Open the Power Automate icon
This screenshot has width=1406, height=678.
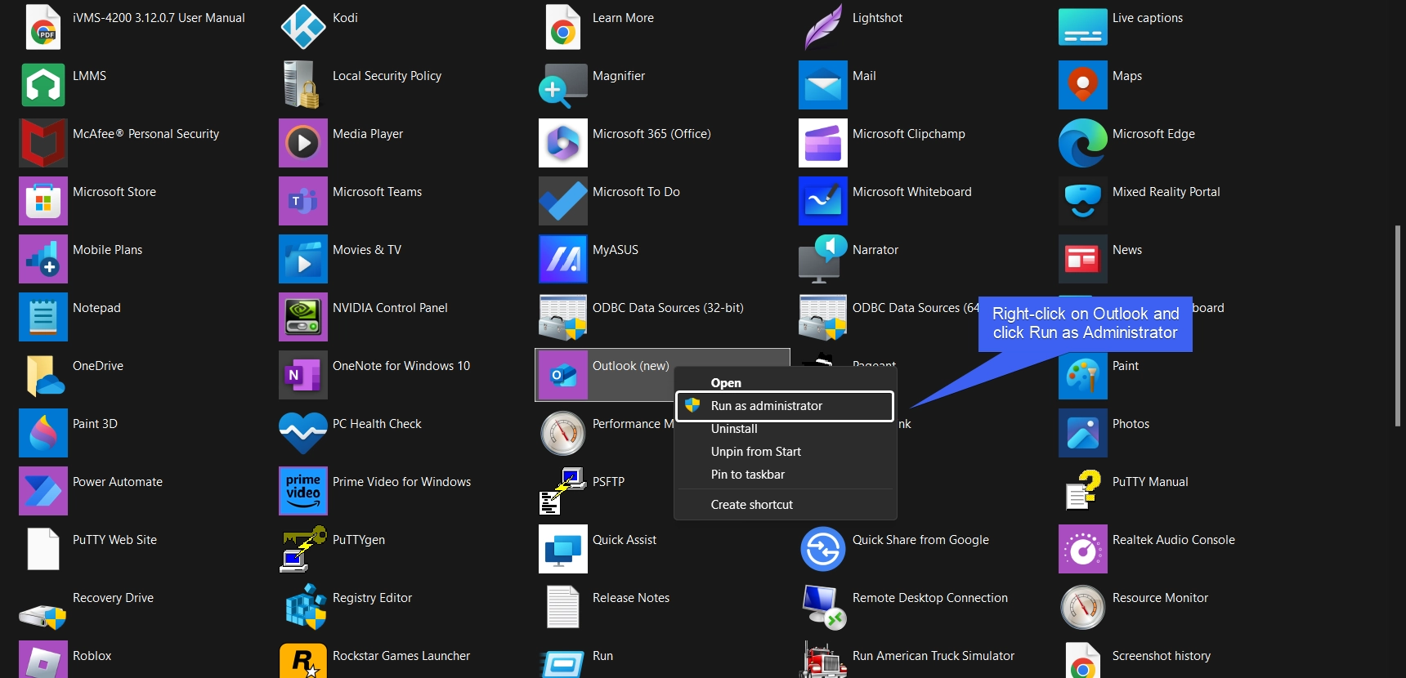(x=43, y=491)
